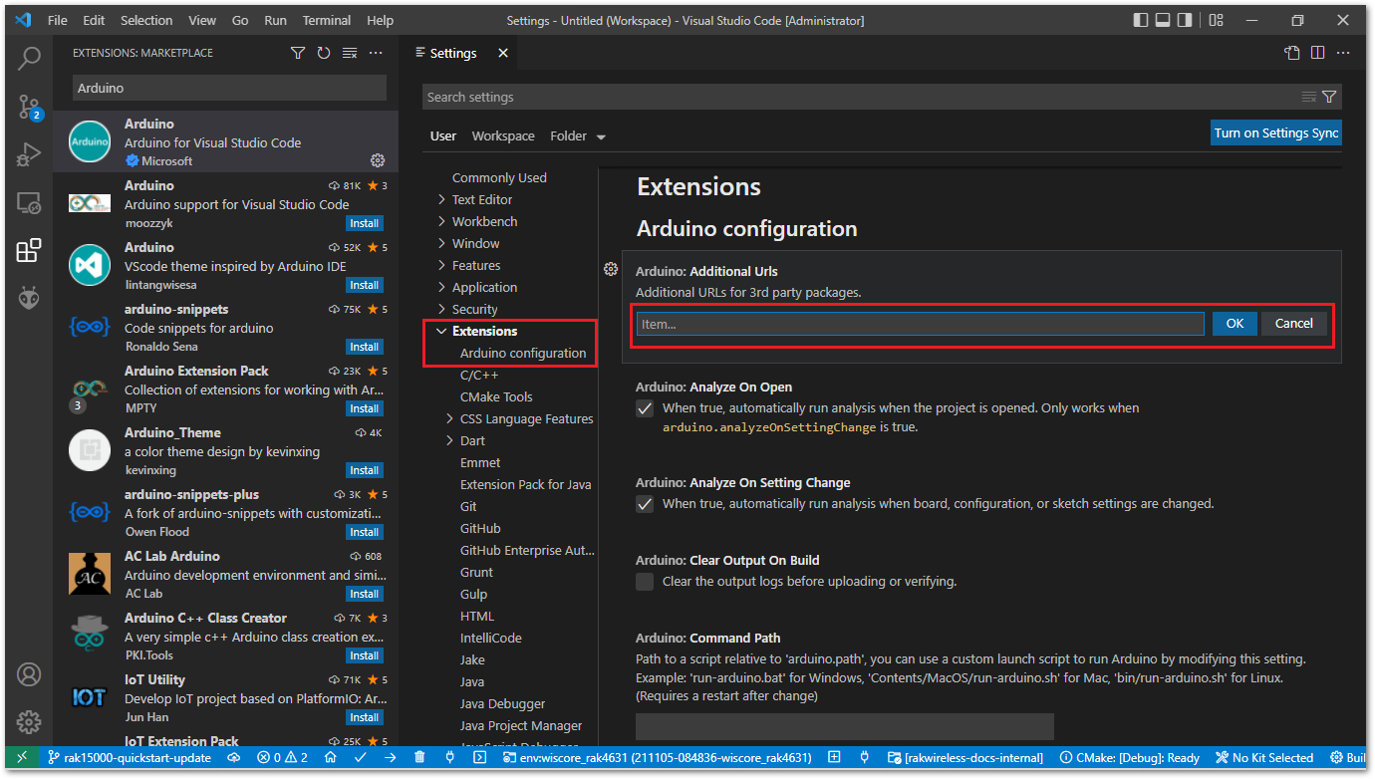Open the Remote Explorer view
1375x779 pixels.
(29, 203)
